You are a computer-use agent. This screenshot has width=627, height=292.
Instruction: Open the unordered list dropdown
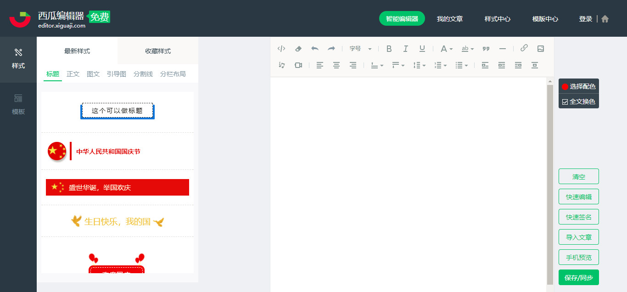click(461, 65)
